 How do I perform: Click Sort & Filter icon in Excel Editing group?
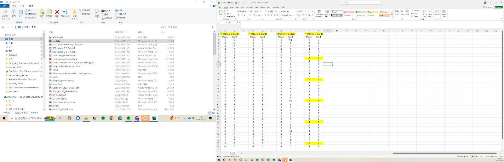point(425,11)
